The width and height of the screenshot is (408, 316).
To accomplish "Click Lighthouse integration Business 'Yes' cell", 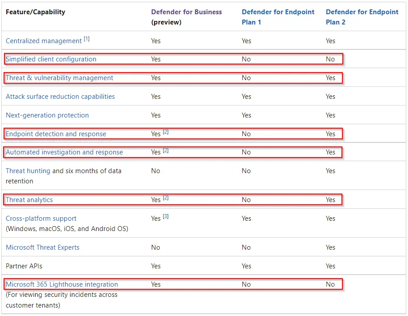I will (x=156, y=284).
